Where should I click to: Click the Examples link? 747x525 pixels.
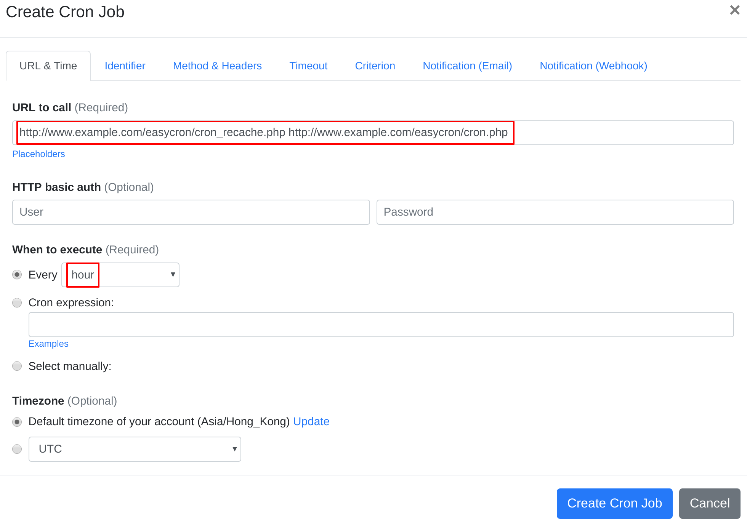coord(49,343)
